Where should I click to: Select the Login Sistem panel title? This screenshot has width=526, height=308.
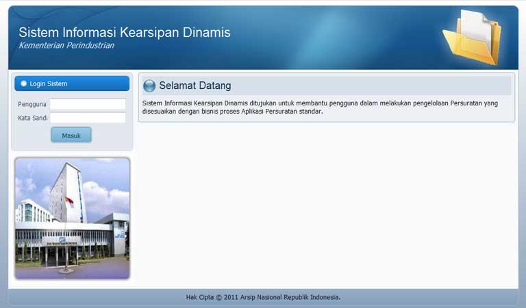pyautogui.click(x=49, y=84)
